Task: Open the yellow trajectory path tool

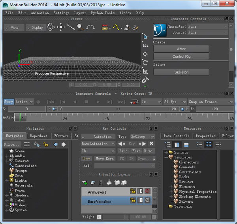Action: click(x=116, y=27)
